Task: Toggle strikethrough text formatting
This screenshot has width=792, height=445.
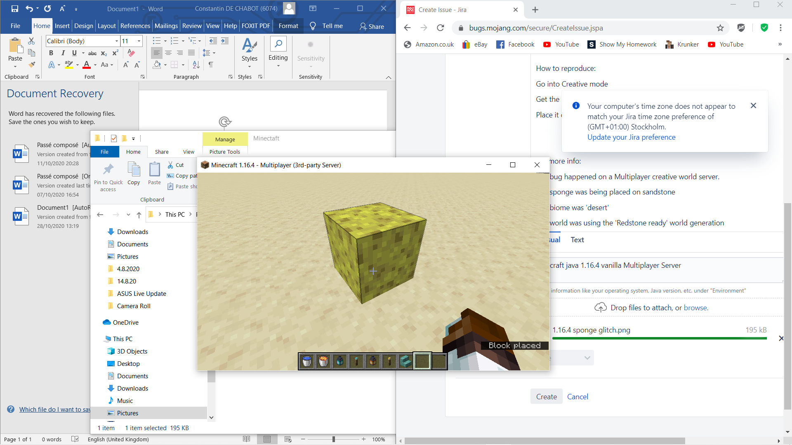Action: (92, 53)
